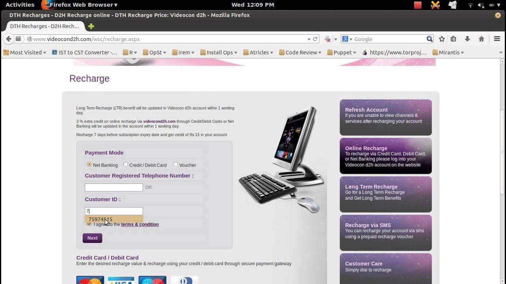Viewport: 506px width, 284px height.
Task: Open the terms & condition link
Action: pyautogui.click(x=140, y=224)
